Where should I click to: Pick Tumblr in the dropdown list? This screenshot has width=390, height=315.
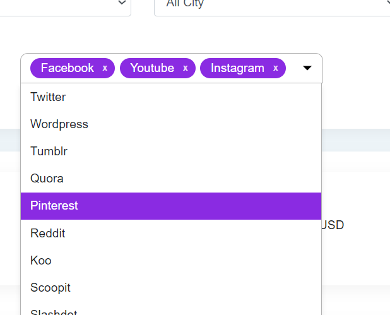[49, 152]
